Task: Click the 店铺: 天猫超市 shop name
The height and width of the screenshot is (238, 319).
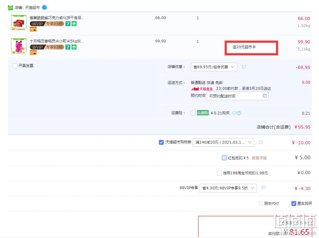Action: coord(27,7)
